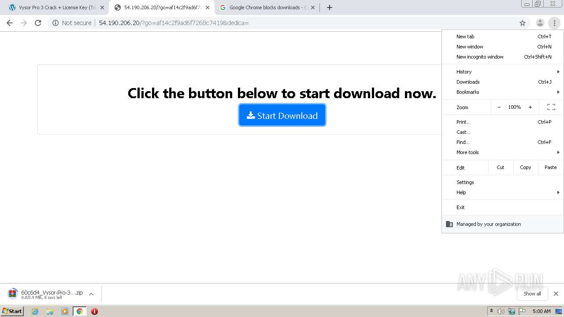This screenshot has width=564, height=317.
Task: Open a new tab with the plus button
Action: click(x=330, y=7)
